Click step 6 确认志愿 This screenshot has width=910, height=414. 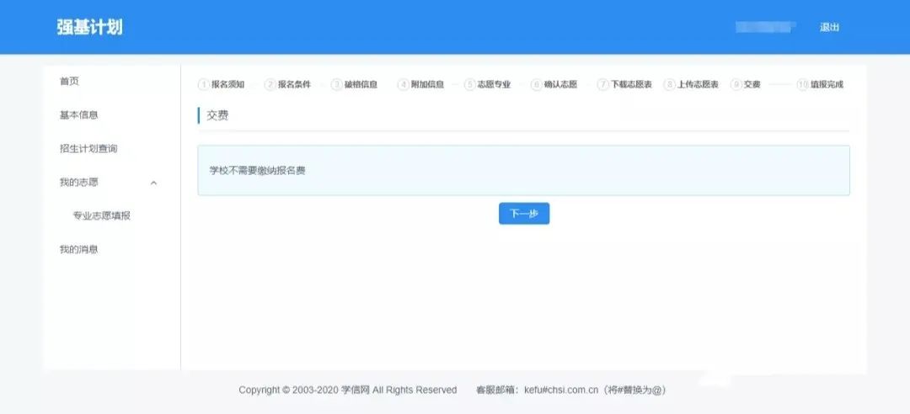coord(554,84)
